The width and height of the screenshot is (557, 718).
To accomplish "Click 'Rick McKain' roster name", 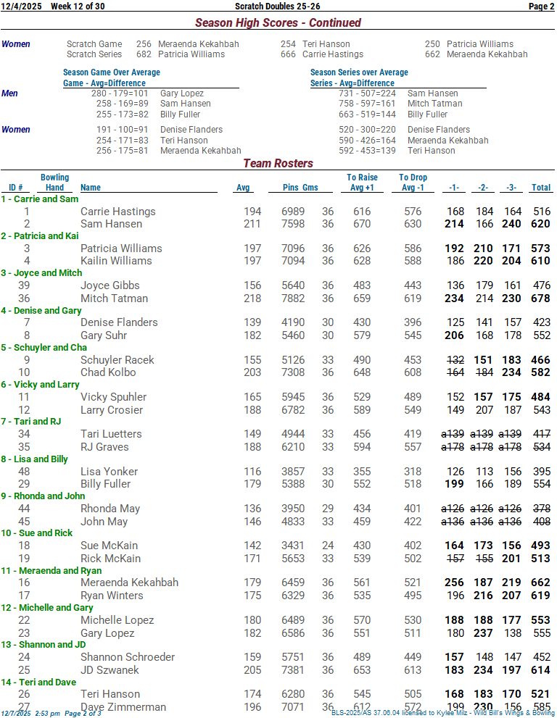I will 110,559.
